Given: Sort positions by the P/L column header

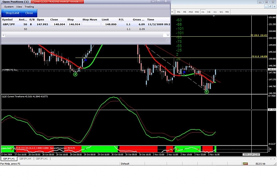Looking at the screenshot, I should pyautogui.click(x=121, y=19).
